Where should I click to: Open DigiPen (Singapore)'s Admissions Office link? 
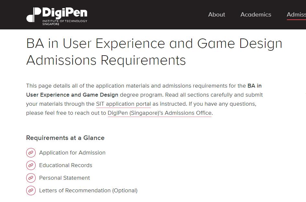point(159,113)
